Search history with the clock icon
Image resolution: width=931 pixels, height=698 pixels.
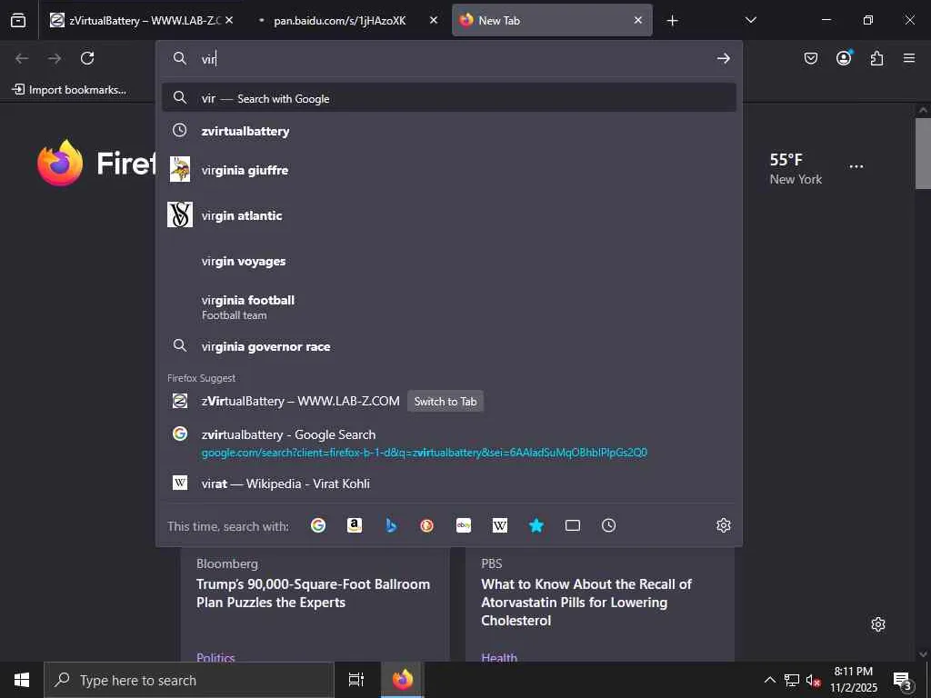click(608, 525)
